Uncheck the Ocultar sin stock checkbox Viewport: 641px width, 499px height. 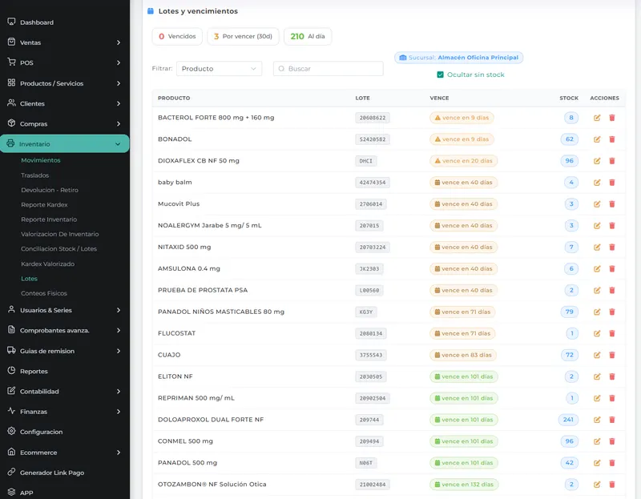(x=440, y=74)
